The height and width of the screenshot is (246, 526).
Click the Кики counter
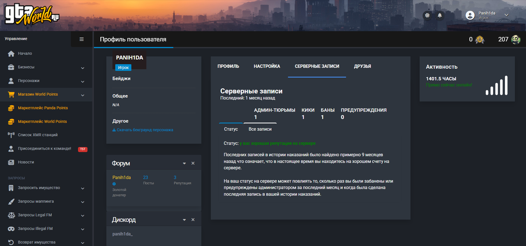(308, 114)
